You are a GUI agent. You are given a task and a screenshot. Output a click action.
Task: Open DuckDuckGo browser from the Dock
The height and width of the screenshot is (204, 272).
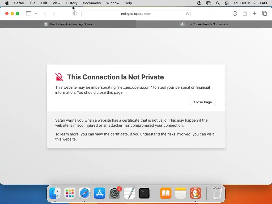tap(195, 193)
